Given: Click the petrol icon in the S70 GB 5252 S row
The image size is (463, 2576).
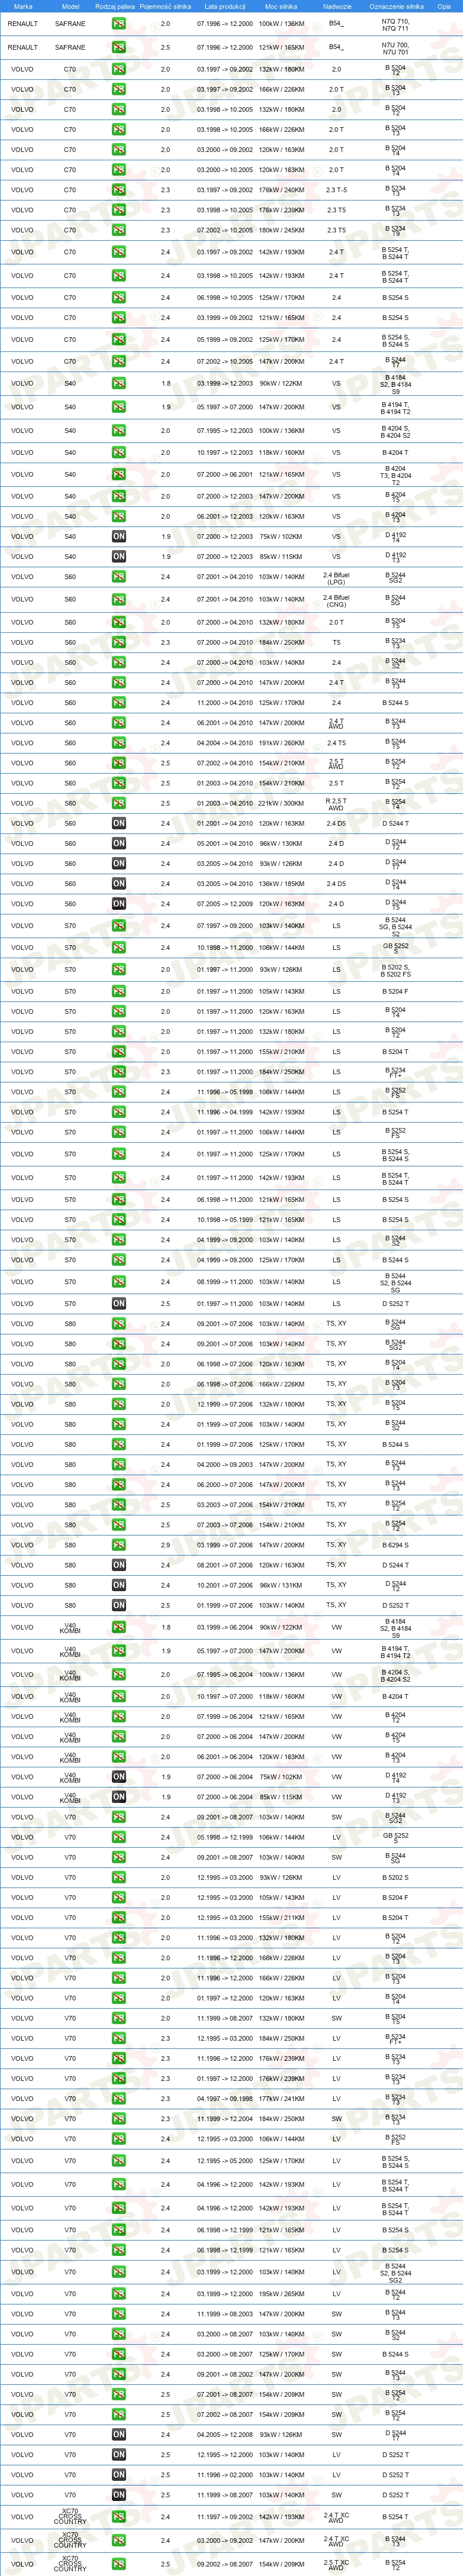Looking at the screenshot, I should click(119, 947).
